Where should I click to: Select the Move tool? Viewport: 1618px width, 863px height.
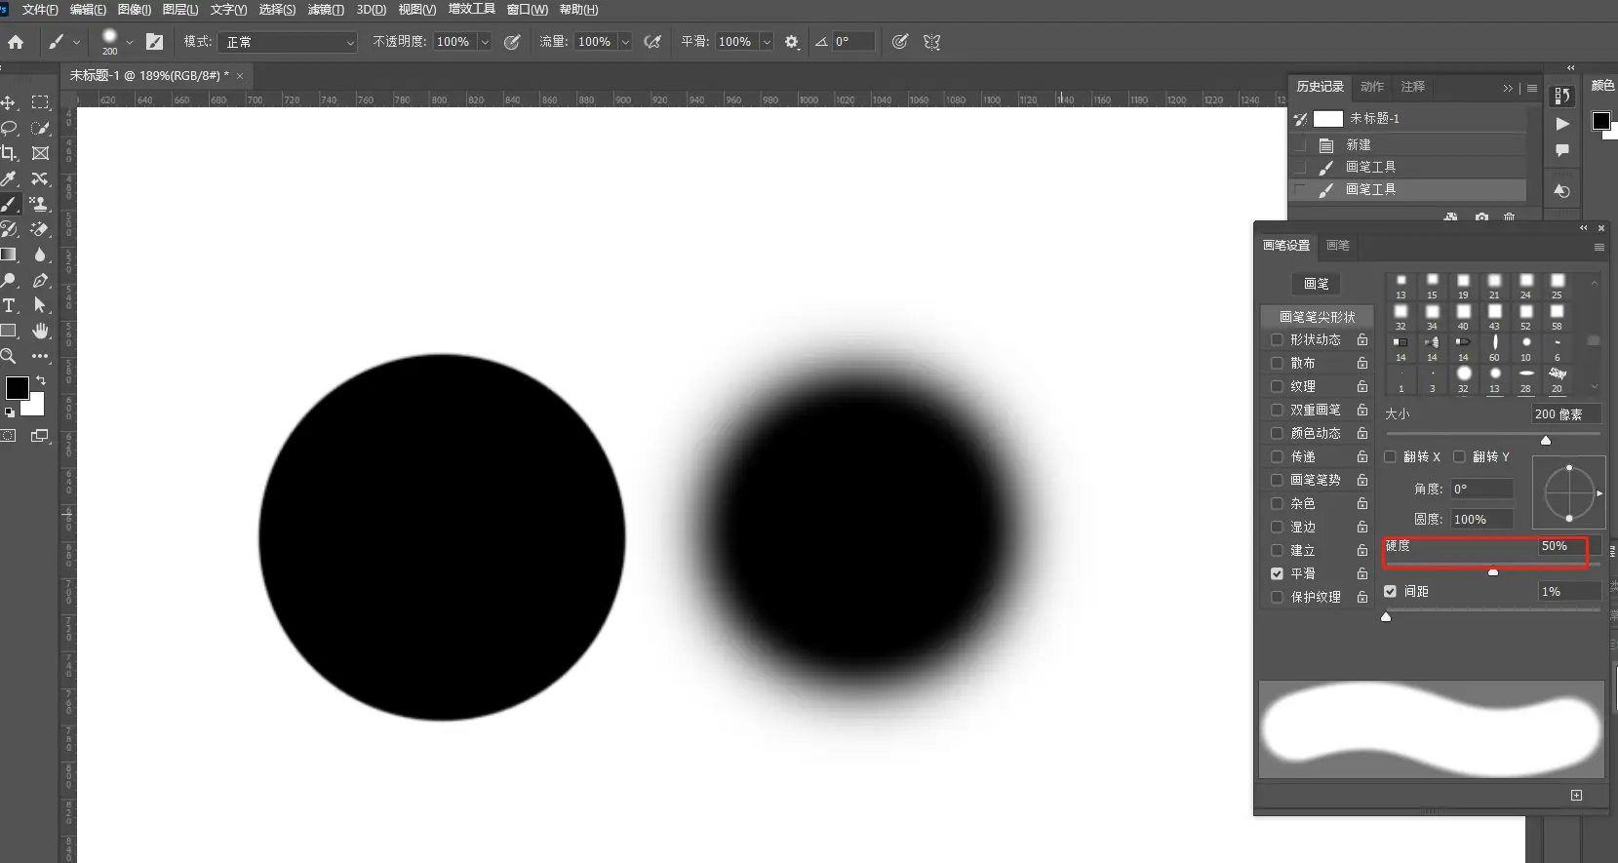(x=9, y=102)
